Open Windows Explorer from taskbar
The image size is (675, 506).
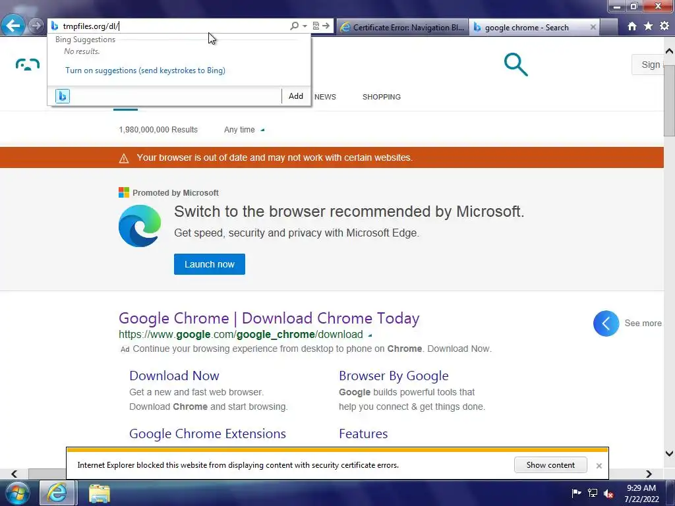click(x=100, y=493)
